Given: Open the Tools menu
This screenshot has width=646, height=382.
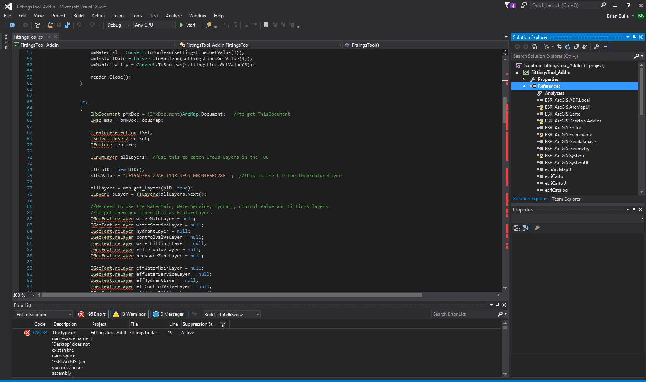Looking at the screenshot, I should (x=137, y=16).
